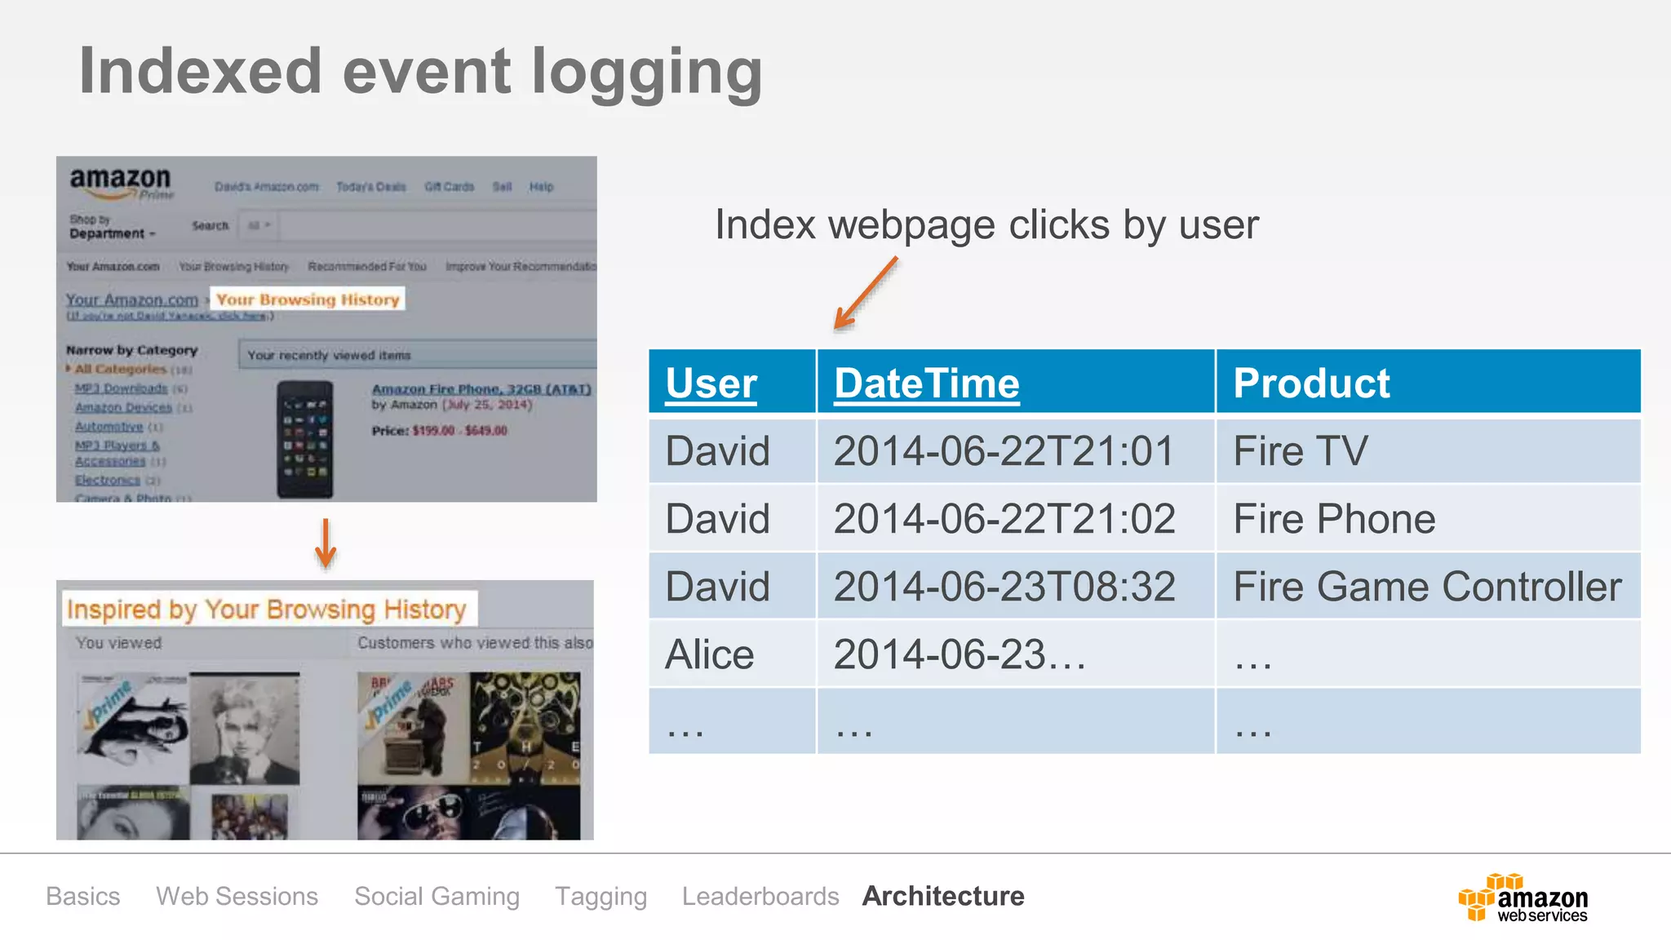Click the Amazon search input field

tap(438, 225)
